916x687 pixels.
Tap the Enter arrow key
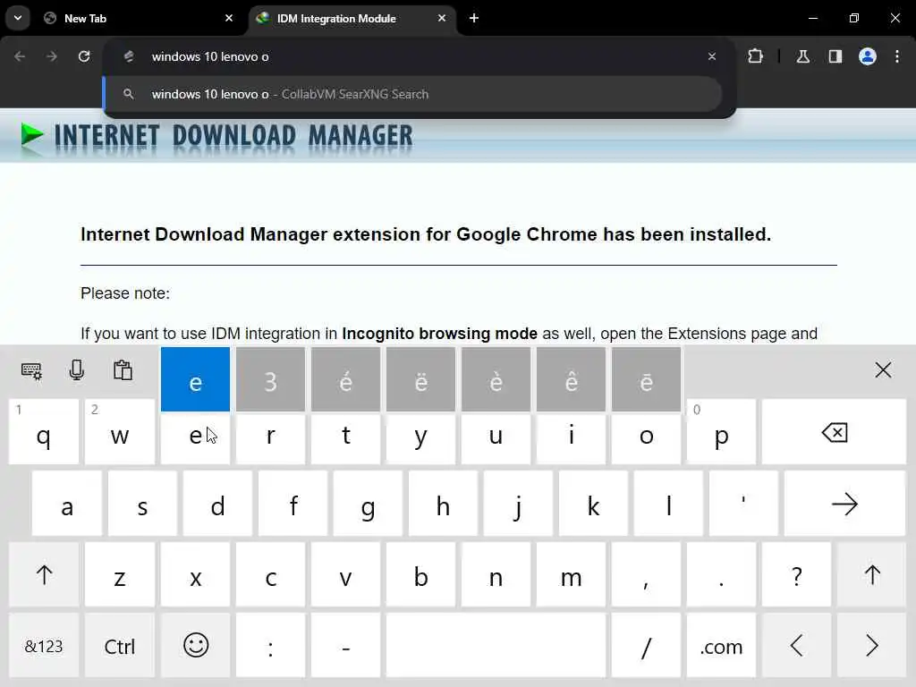click(x=844, y=504)
